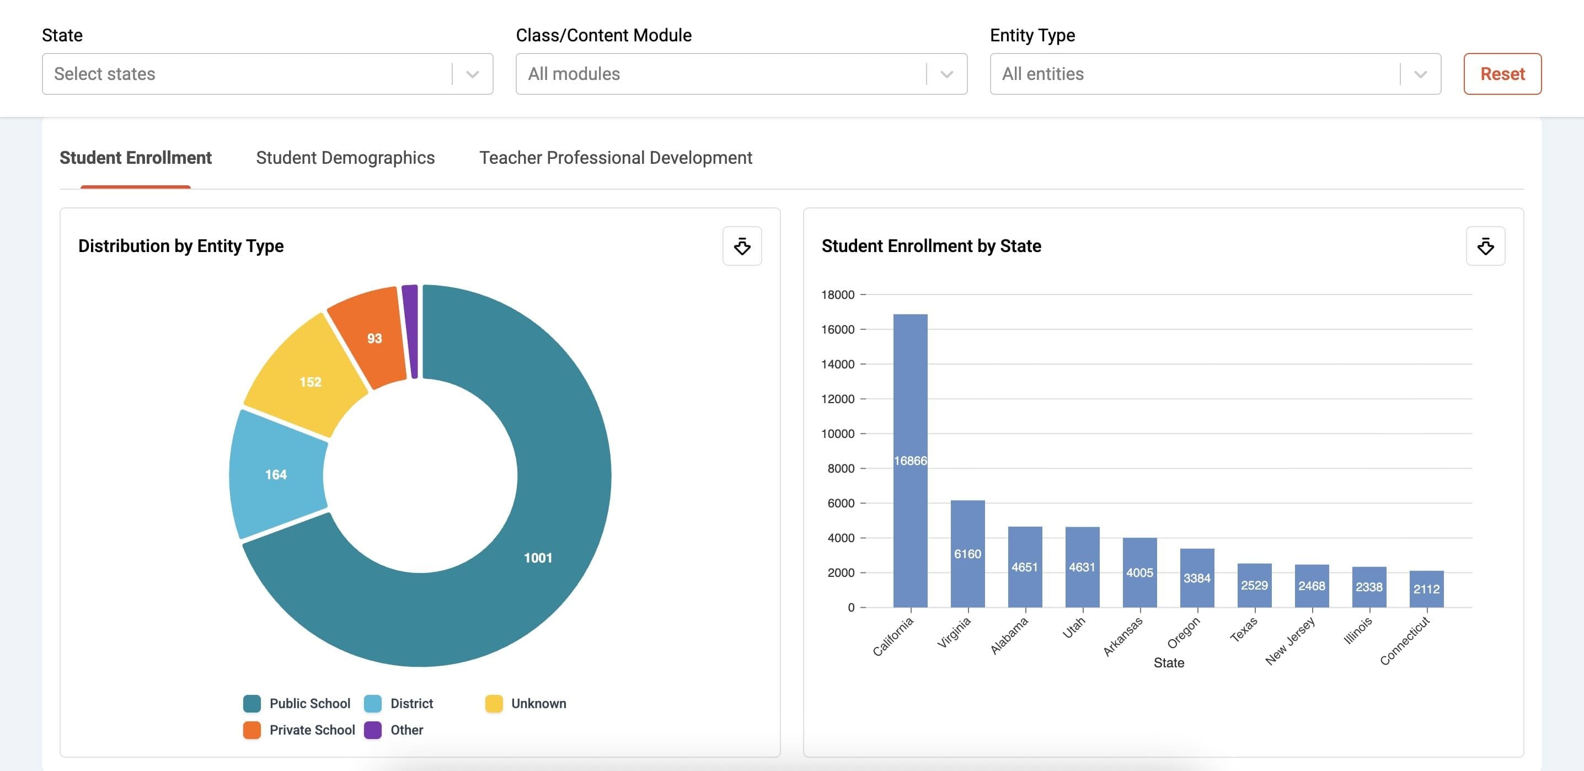Download the Student Enrollment by State chart

click(1485, 246)
